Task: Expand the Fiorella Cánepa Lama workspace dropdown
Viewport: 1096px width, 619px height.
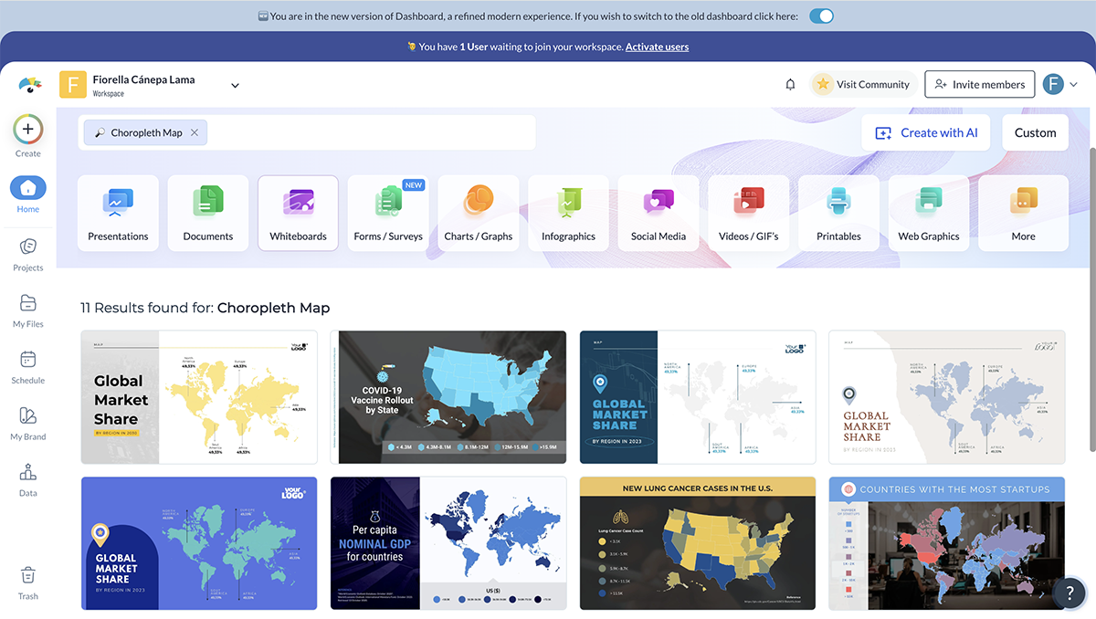Action: tap(235, 84)
